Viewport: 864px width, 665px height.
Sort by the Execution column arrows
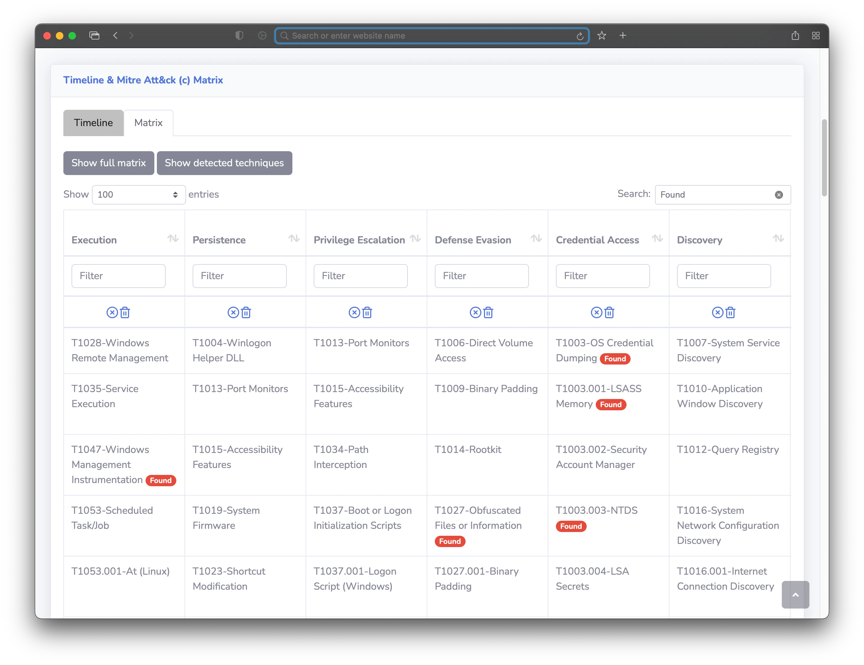173,238
